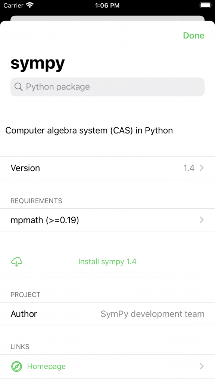Tap the cloud download icon
Viewport: 215px width, 383px height.
16,261
